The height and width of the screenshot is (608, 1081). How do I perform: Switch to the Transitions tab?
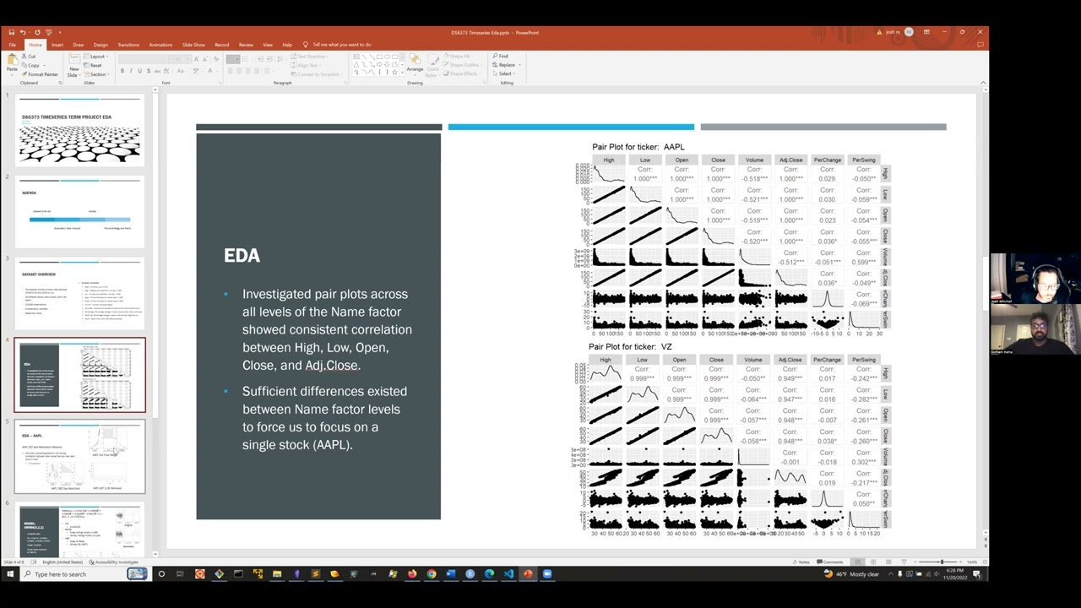click(x=128, y=45)
